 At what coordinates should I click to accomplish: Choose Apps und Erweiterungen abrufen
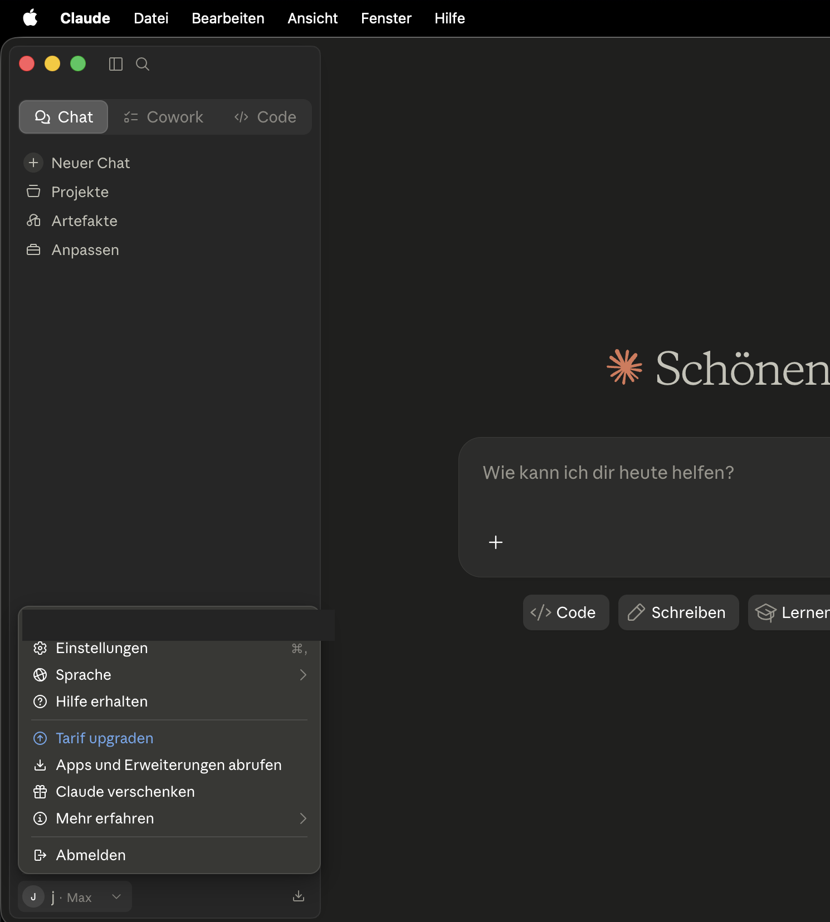169,765
